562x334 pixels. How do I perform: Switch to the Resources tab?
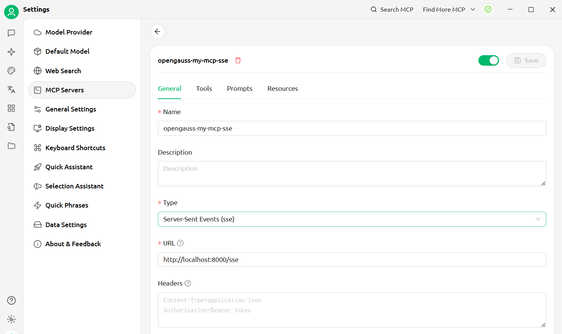(283, 89)
